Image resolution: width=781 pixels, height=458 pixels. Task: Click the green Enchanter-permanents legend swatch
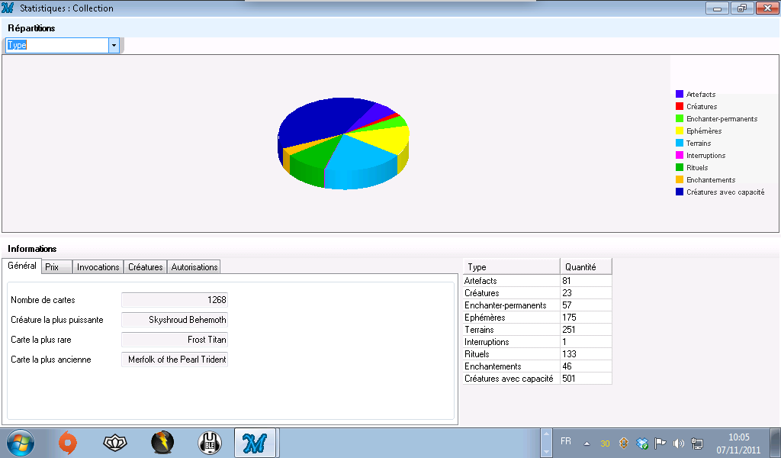[x=680, y=118]
